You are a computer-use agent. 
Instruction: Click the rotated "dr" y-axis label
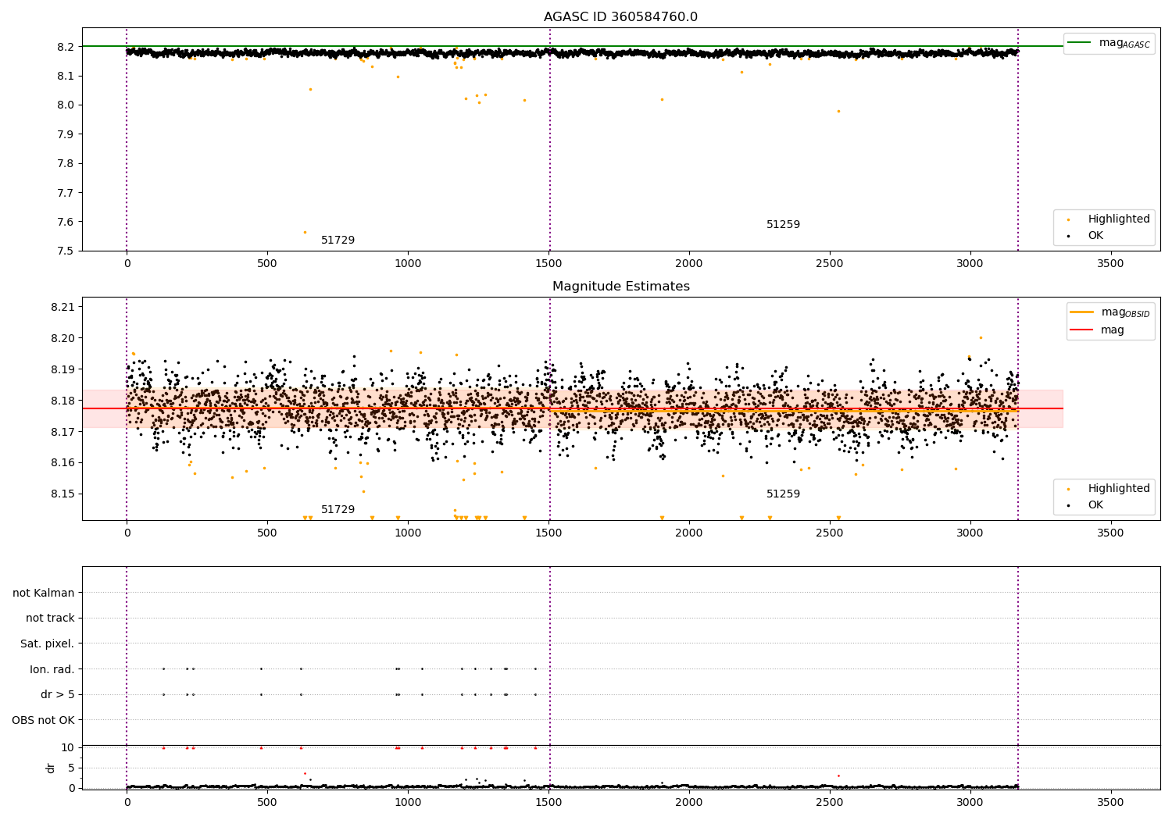coord(51,768)
